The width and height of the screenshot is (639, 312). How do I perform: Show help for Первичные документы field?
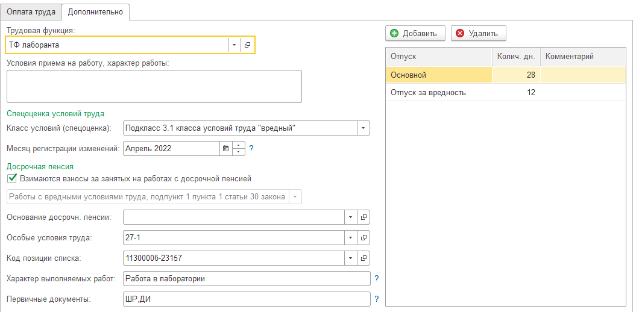click(377, 299)
